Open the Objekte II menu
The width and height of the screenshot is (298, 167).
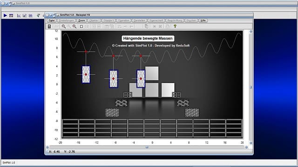(x=108, y=20)
